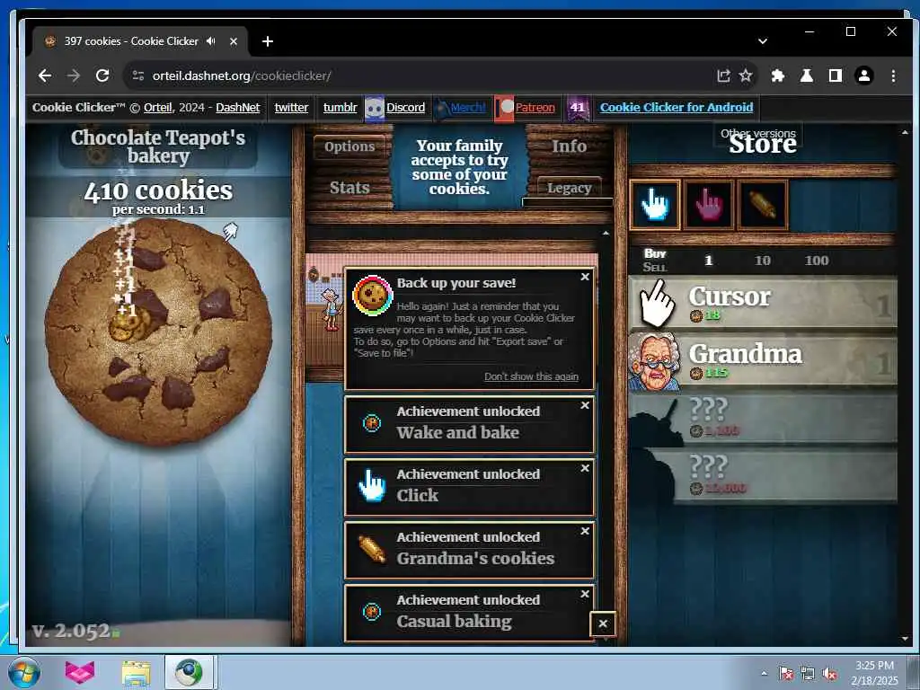Click the news ticker about your family
This screenshot has width=920, height=690.
[459, 166]
